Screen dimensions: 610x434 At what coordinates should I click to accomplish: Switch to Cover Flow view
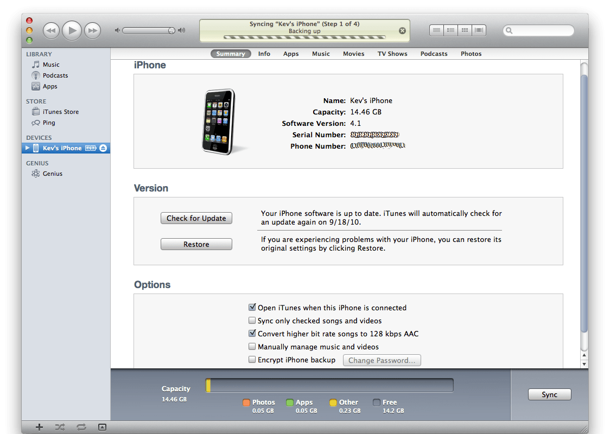pos(479,30)
